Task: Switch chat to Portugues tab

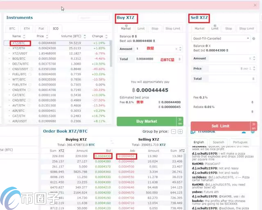Action: 240,142
